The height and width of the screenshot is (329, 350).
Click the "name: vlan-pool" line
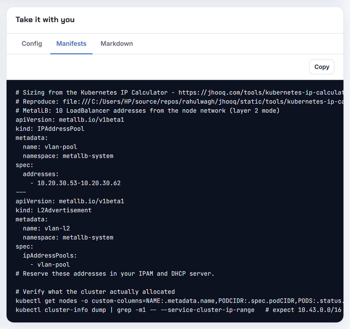pos(50,147)
